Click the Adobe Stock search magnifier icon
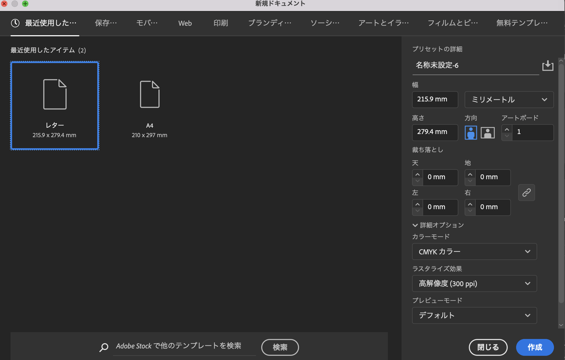 pyautogui.click(x=104, y=347)
